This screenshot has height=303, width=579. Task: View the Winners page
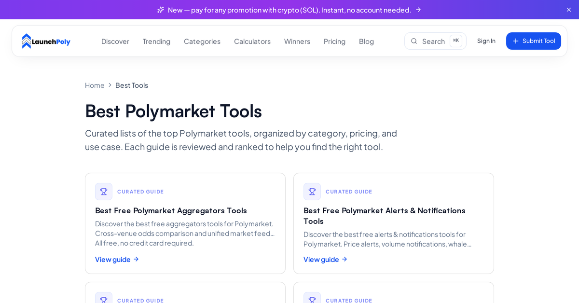point(297,41)
